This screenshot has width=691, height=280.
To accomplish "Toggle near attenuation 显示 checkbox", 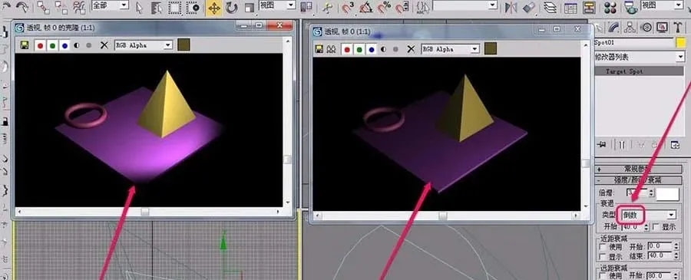I will (603, 256).
